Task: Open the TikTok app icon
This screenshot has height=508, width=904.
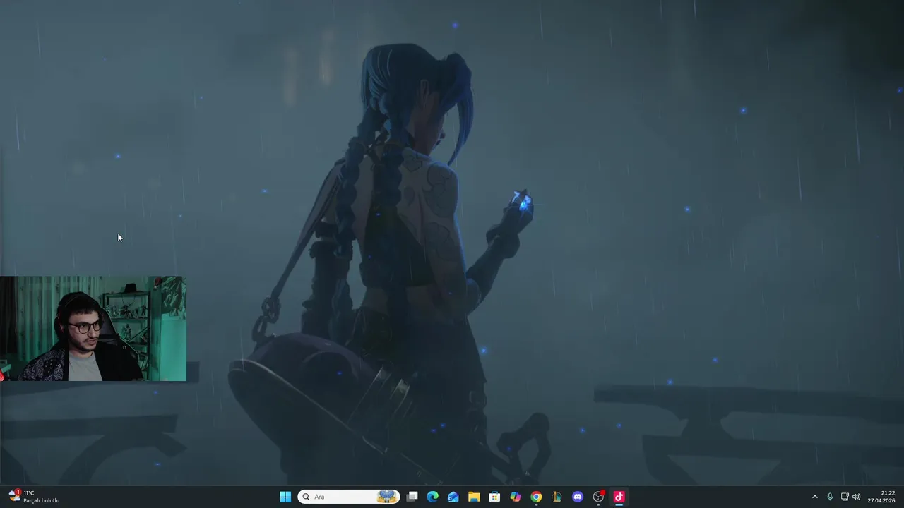Action: pos(619,497)
